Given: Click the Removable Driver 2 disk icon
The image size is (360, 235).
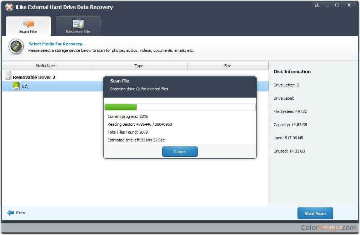Looking at the screenshot, I should pyautogui.click(x=8, y=75).
